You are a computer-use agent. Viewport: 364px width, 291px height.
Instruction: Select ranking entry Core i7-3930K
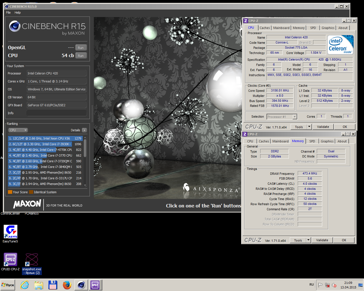click(45, 144)
